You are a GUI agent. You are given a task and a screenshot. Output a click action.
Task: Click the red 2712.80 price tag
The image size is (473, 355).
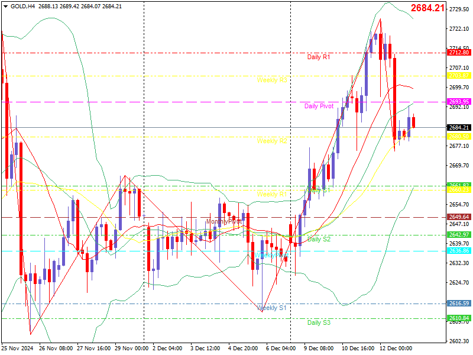(459, 53)
